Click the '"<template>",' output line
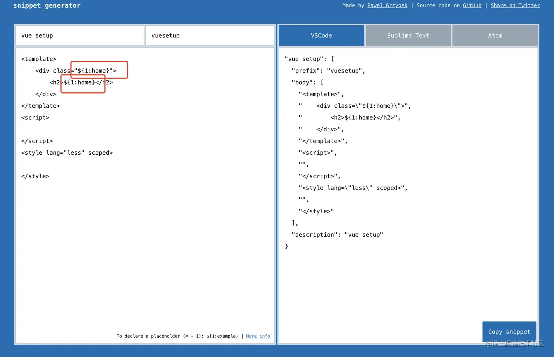Screen dimensions: 554x357 tap(321, 94)
